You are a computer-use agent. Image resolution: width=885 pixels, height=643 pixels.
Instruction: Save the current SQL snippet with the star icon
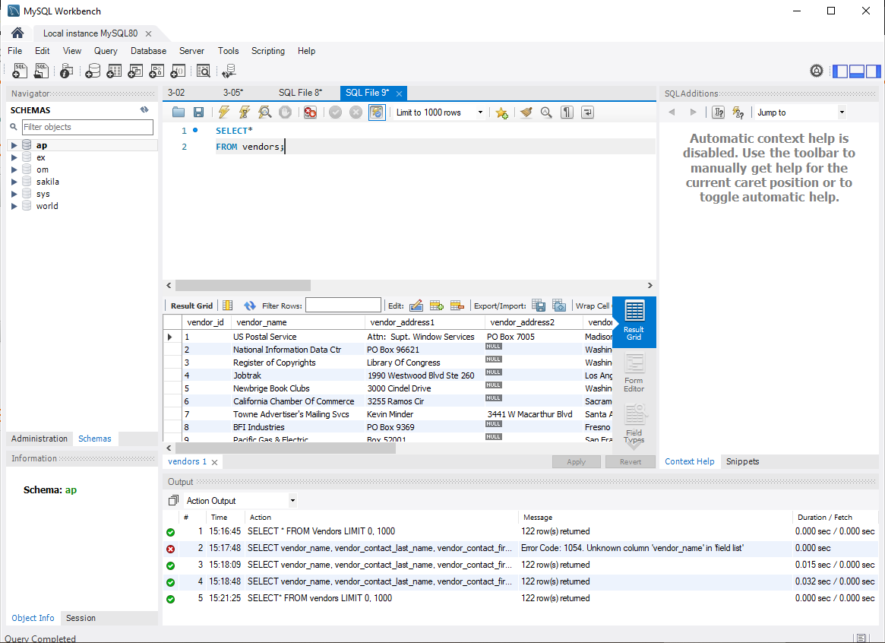point(501,112)
